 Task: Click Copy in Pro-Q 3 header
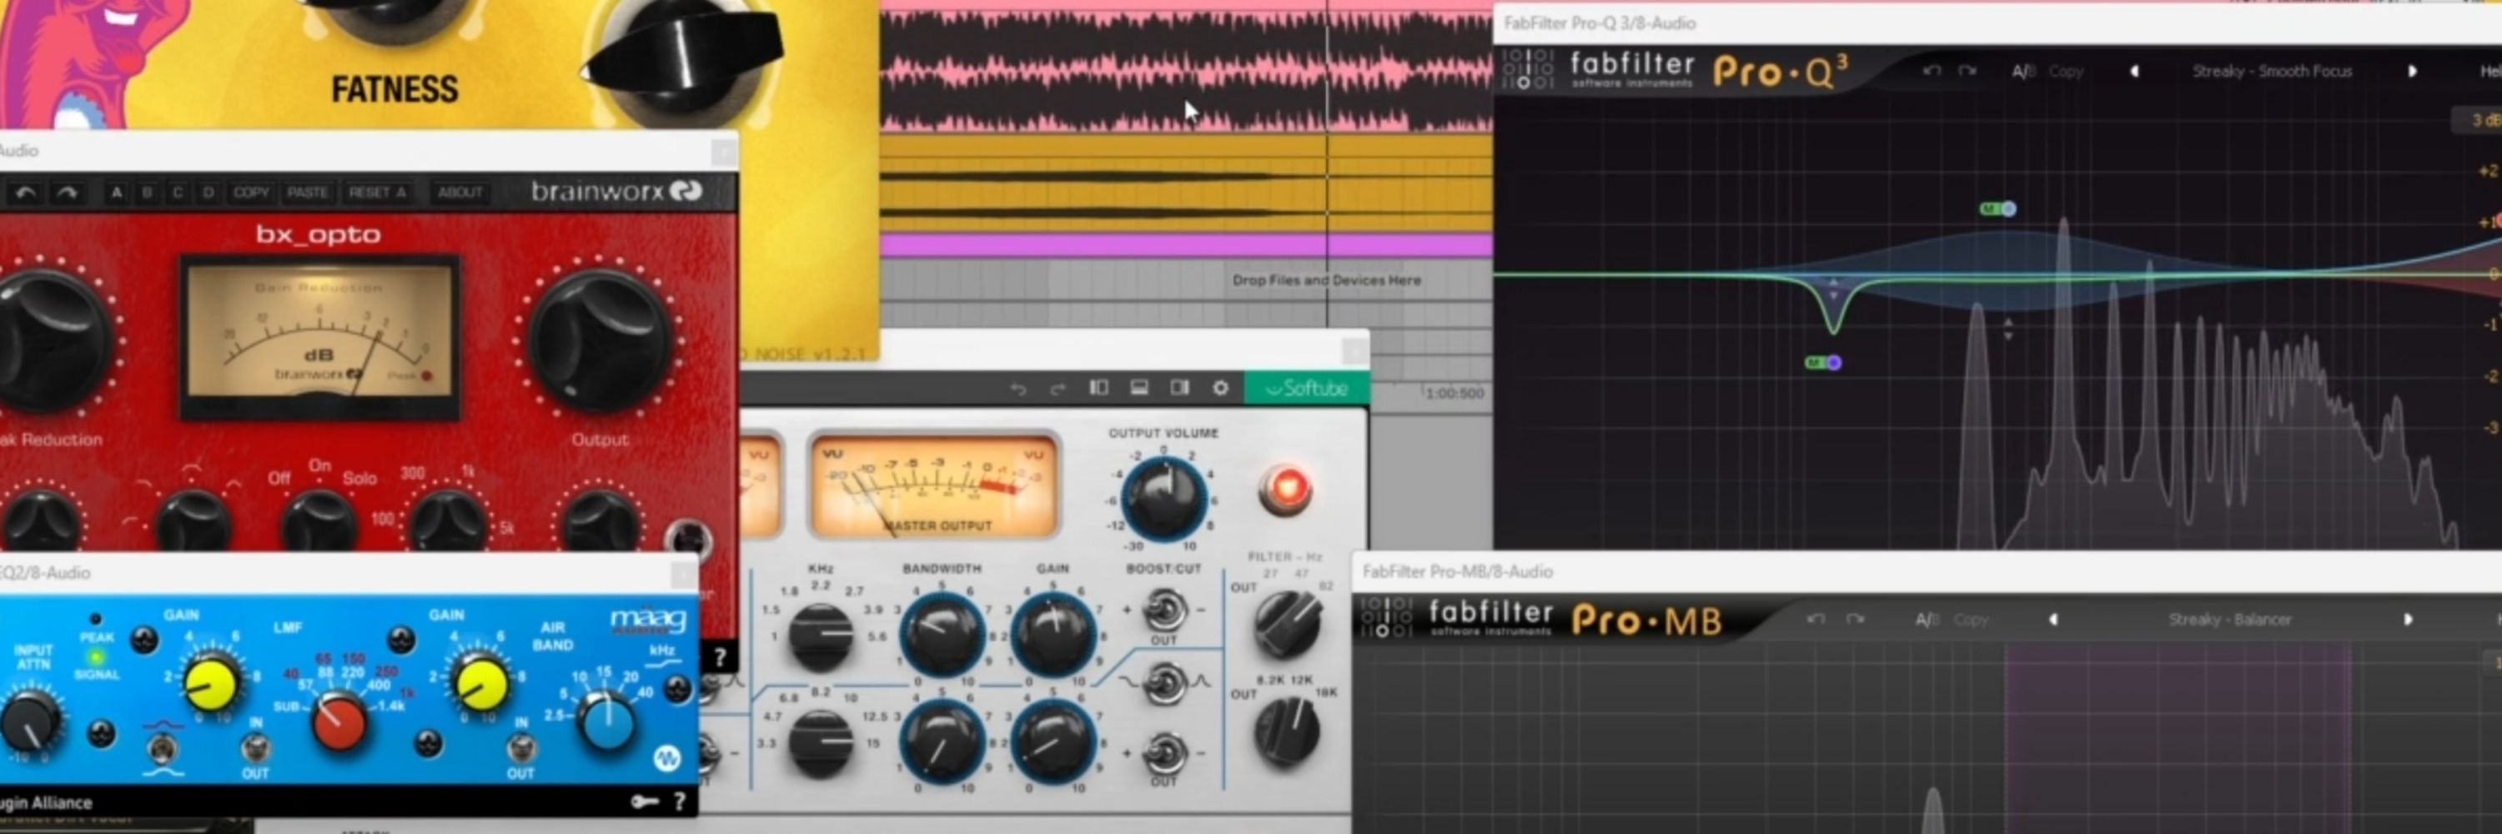click(2066, 71)
